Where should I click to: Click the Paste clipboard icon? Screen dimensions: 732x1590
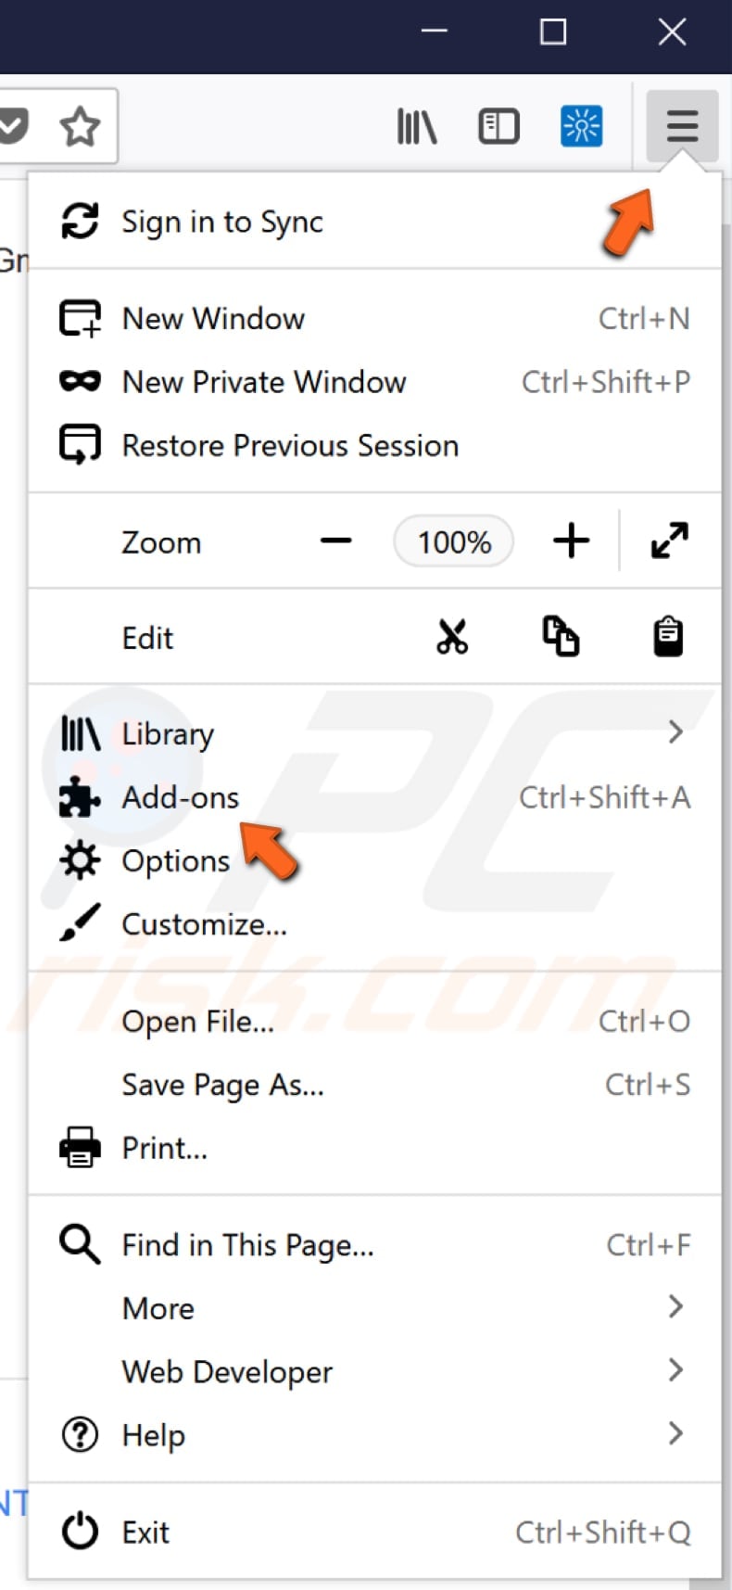point(668,636)
